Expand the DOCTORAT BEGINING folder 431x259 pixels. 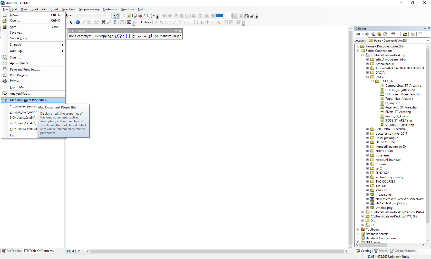[367, 129]
